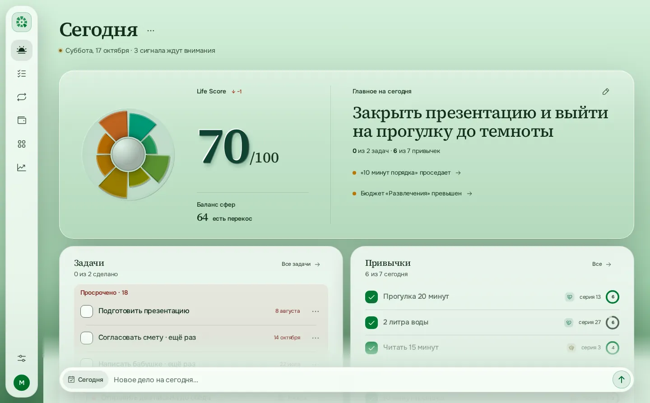Check off Подготовить презентацию task
Screen dimensions: 650x403
click(87, 311)
